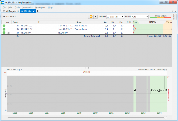Open the File menu

point(4,7)
